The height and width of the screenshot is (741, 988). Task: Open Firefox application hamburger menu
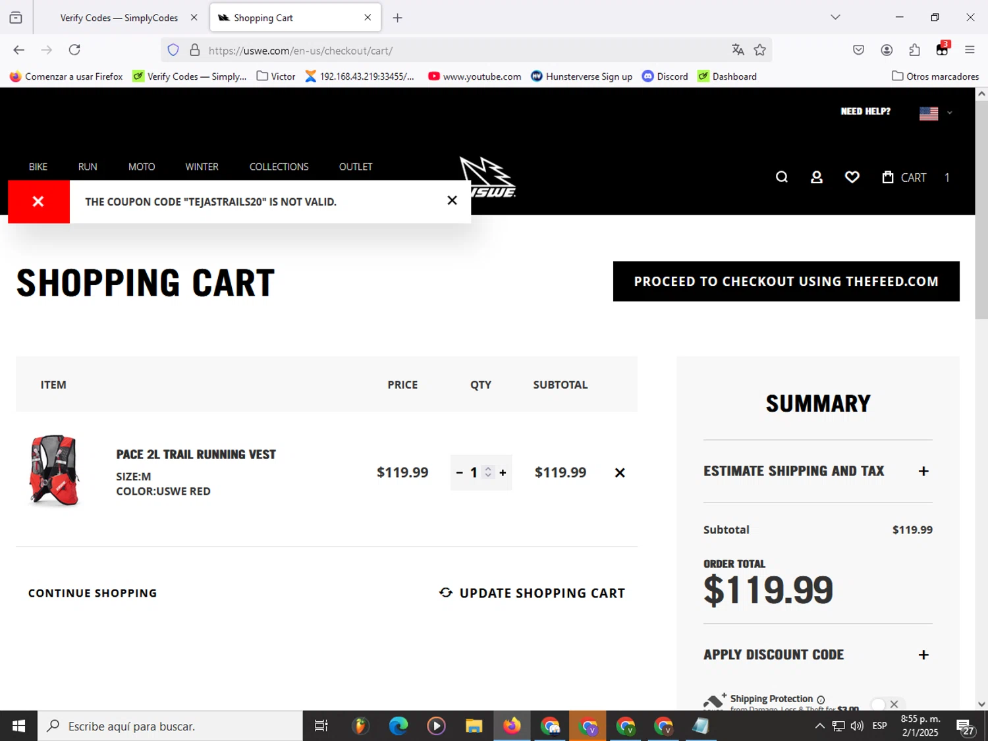tap(970, 49)
